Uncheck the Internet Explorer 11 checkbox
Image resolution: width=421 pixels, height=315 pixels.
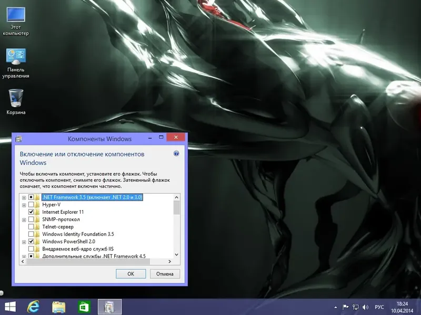point(31,212)
